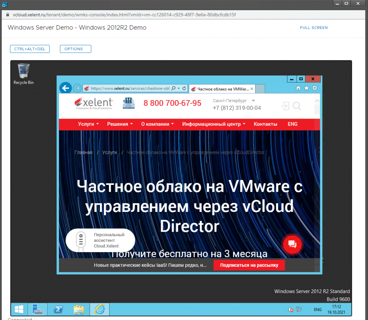Click the muted speaker tray icon

pos(290,310)
